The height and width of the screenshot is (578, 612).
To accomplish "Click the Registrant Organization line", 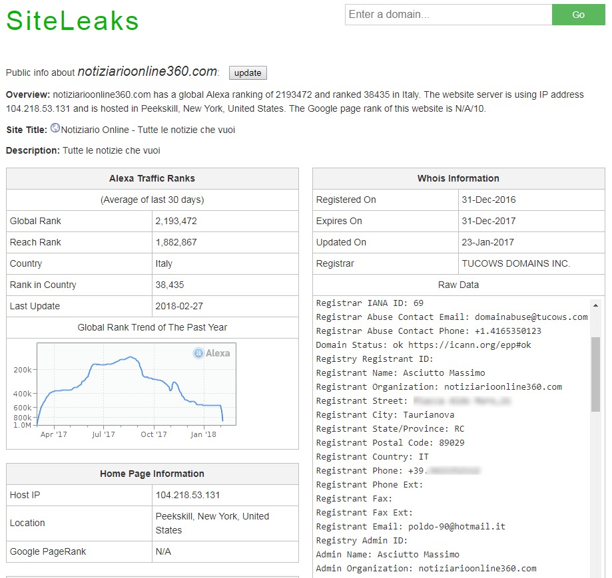I will pyautogui.click(x=439, y=387).
